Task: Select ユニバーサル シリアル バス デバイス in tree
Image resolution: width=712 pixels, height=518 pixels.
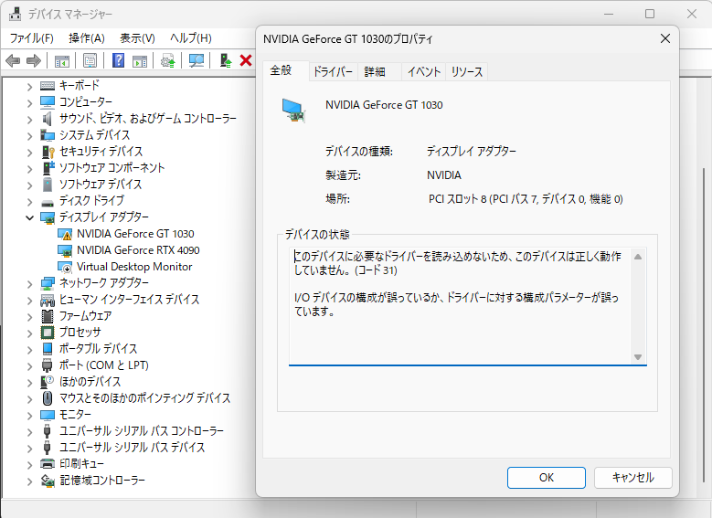Action: click(133, 448)
